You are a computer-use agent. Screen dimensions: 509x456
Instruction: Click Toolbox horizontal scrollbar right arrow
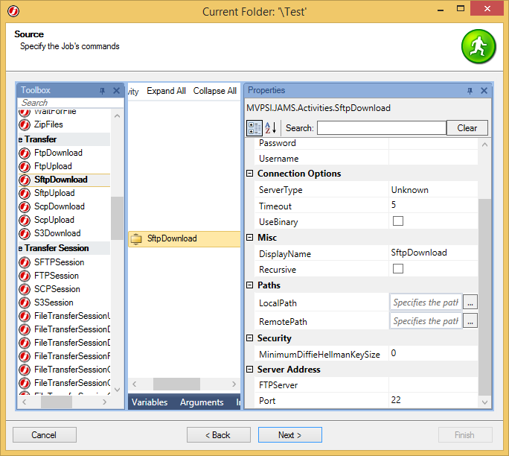[104, 402]
